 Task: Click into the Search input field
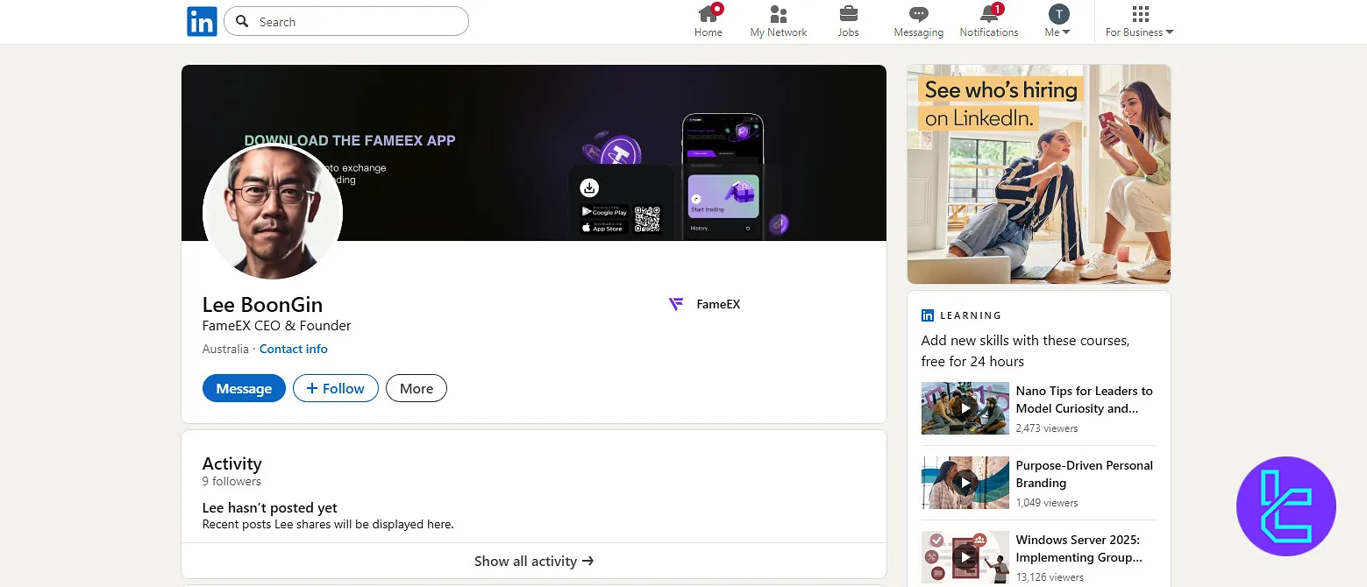(346, 22)
